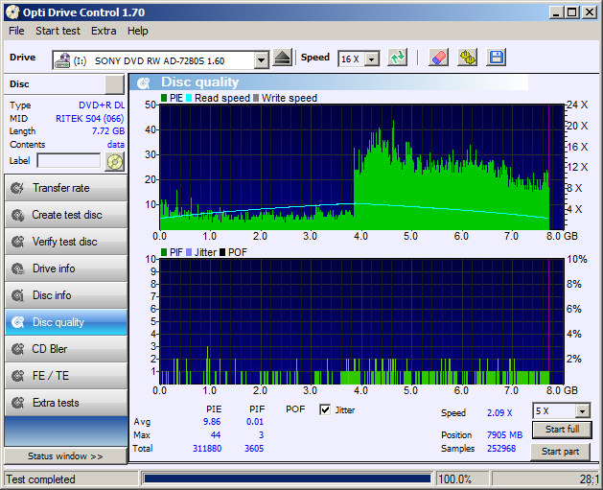Open the FE / TE test

[66, 376]
